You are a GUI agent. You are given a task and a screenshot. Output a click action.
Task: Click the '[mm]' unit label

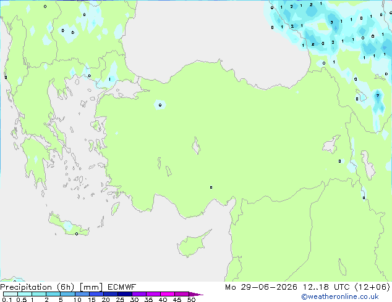click(x=91, y=287)
